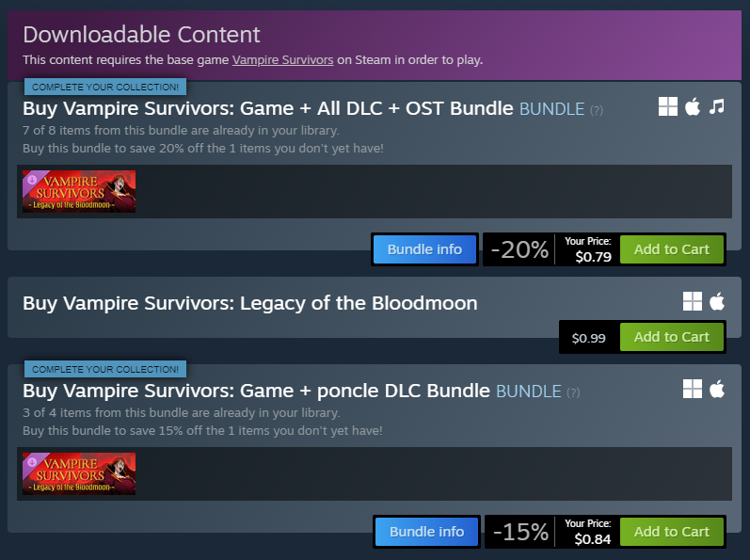Select Legacy of the Bloodmoon thumbnail in first bundle

(x=79, y=191)
